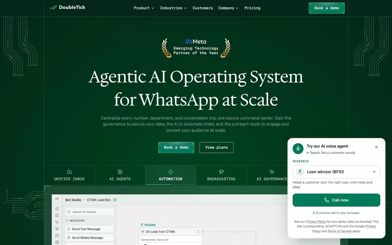Click the search magnifier icon in actions panel
This screenshot has height=245, width=392.
[70, 212]
